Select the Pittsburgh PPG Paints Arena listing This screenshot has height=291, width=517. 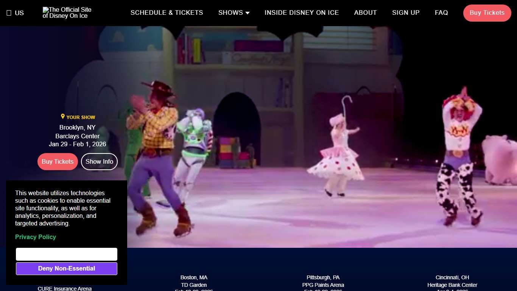point(323,281)
